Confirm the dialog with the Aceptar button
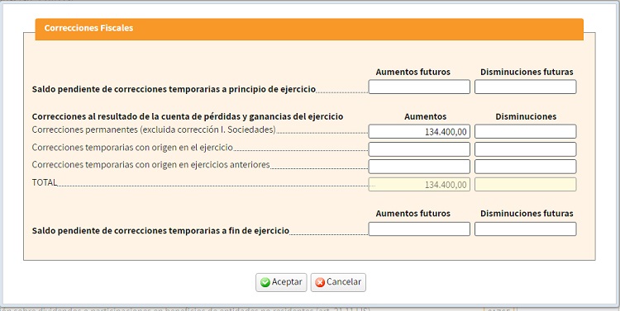The width and height of the screenshot is (620, 311). [x=281, y=282]
